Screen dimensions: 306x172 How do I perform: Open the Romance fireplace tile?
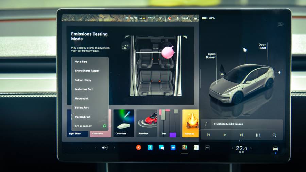click(190, 123)
